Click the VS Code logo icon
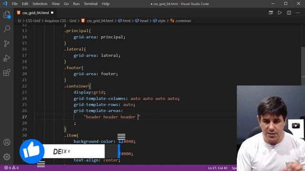Viewport: 305px width, 171px height. pos(5,4)
